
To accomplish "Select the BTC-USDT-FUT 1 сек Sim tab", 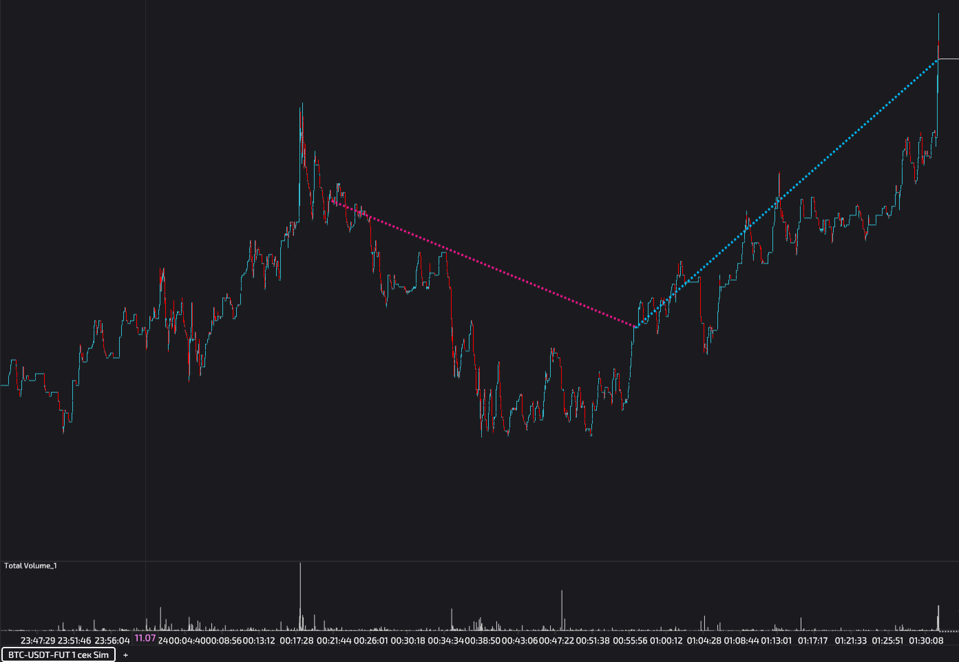I will click(x=58, y=654).
